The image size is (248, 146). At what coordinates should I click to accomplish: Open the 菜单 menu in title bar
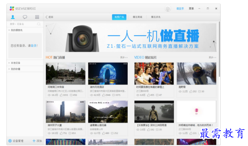click(x=191, y=8)
